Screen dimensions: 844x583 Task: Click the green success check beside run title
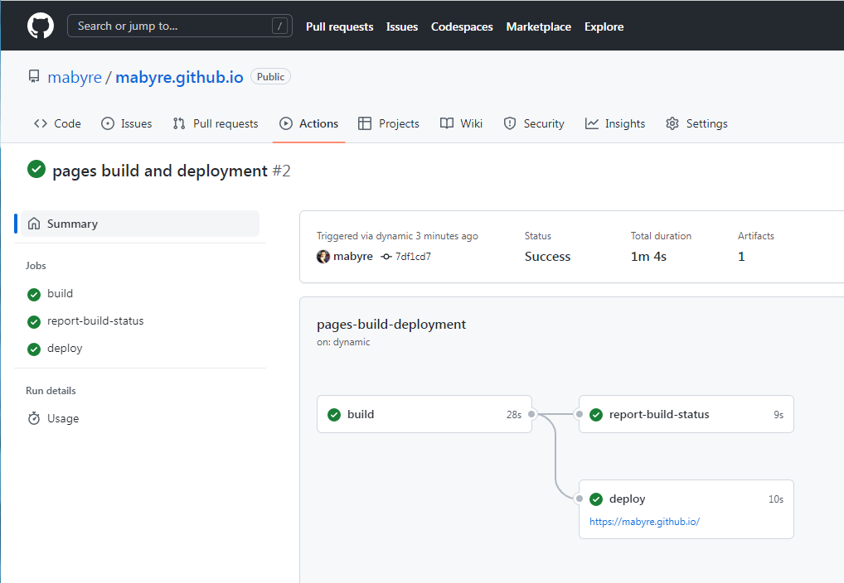click(36, 169)
